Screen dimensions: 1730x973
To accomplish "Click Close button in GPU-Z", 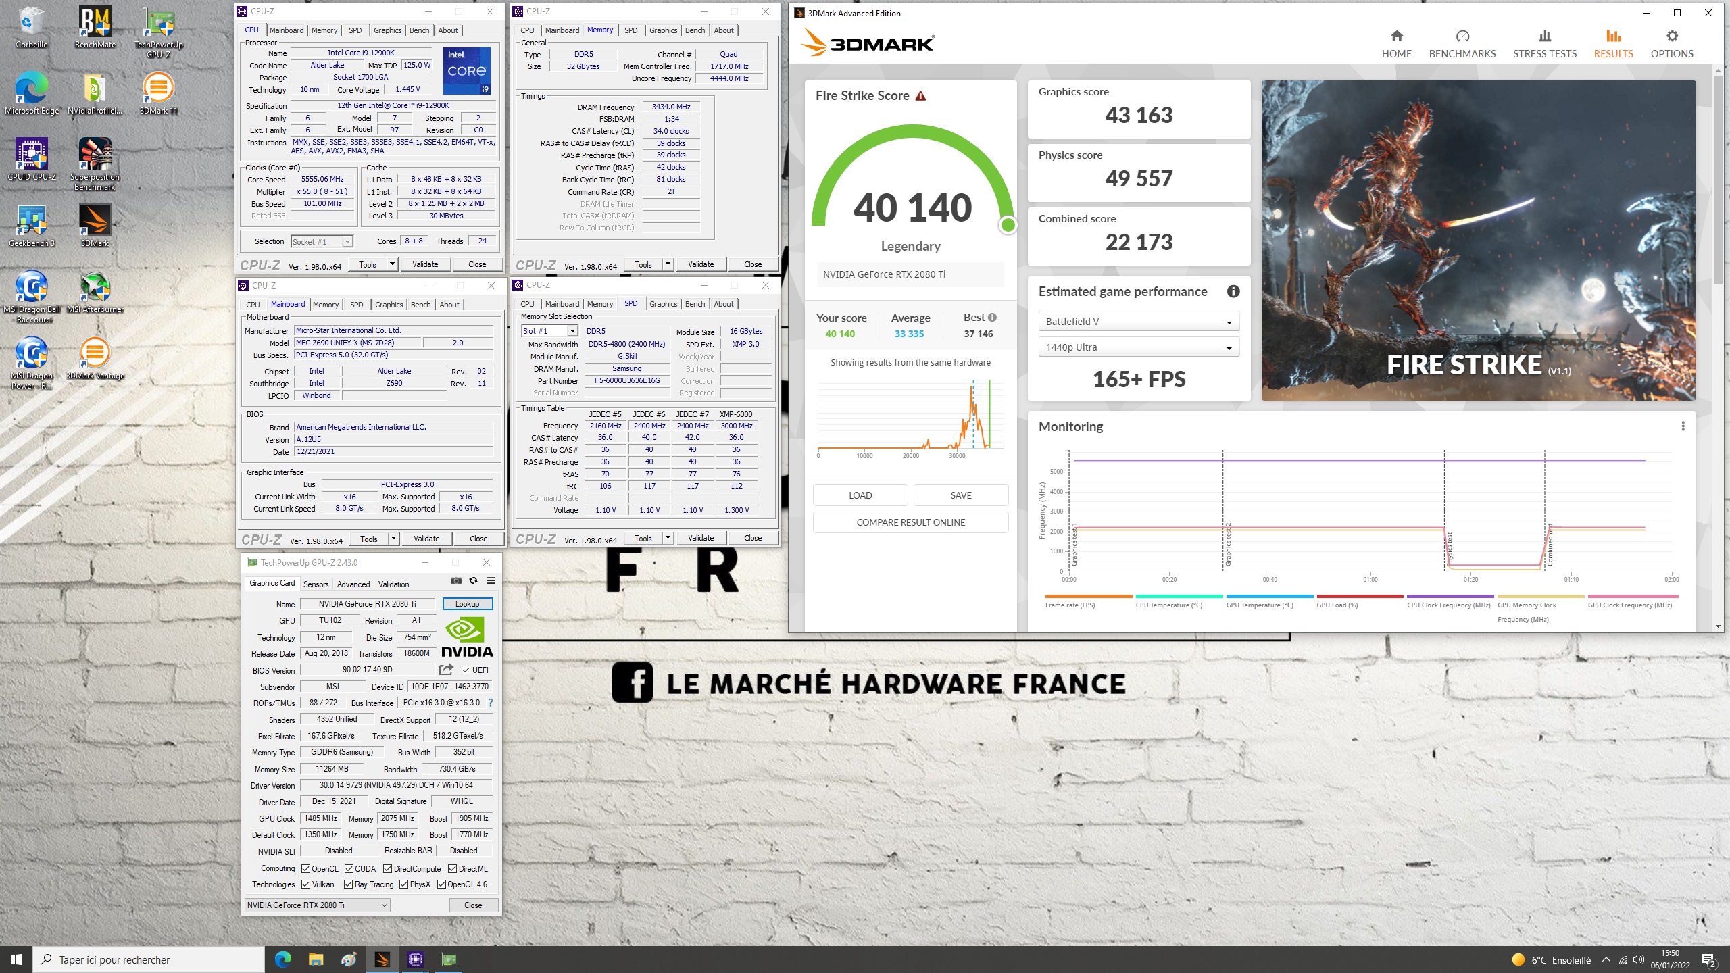I will pos(473,905).
